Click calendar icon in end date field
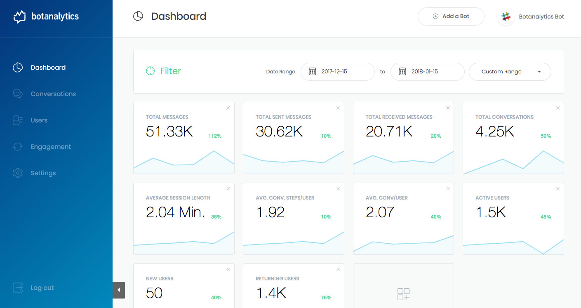This screenshot has height=308, width=581. [x=402, y=71]
